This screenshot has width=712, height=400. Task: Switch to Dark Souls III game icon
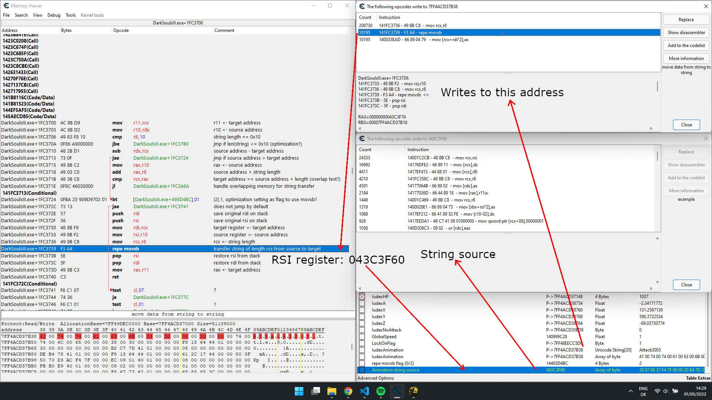pyautogui.click(x=413, y=391)
